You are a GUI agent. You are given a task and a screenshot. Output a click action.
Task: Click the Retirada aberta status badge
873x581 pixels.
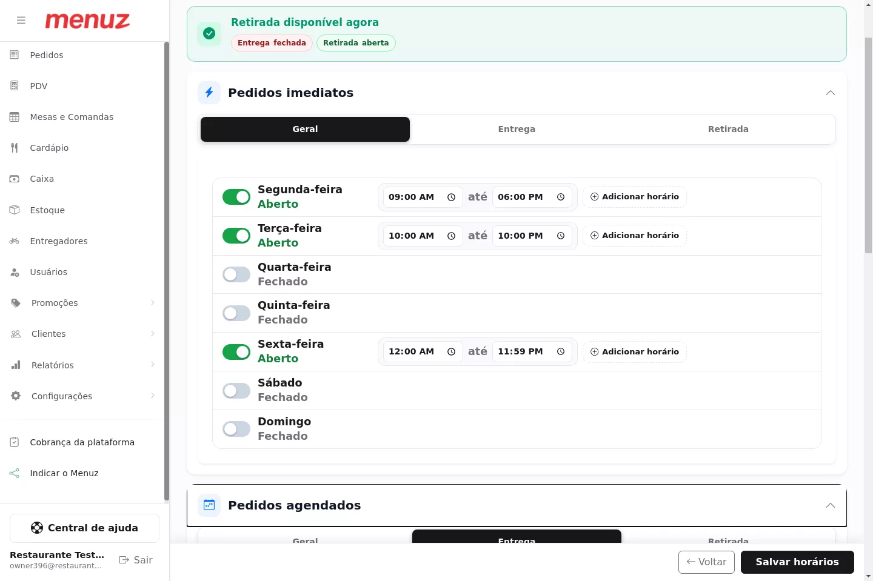(x=356, y=43)
